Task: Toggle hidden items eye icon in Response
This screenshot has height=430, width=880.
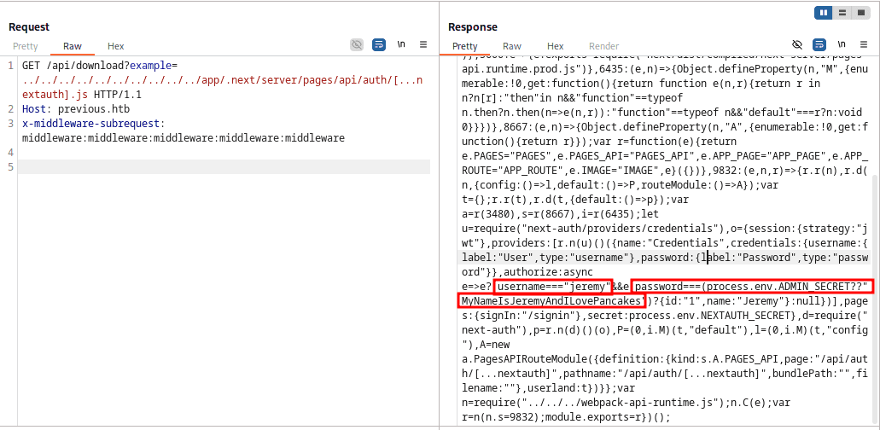Action: [797, 44]
